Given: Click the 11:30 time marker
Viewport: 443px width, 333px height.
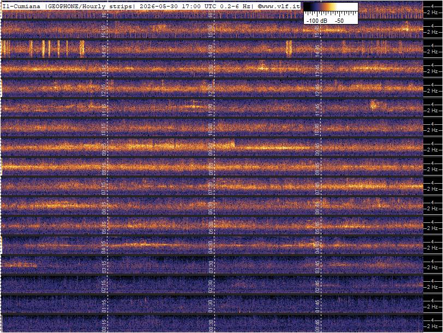Looking at the screenshot, I should 211,109.
